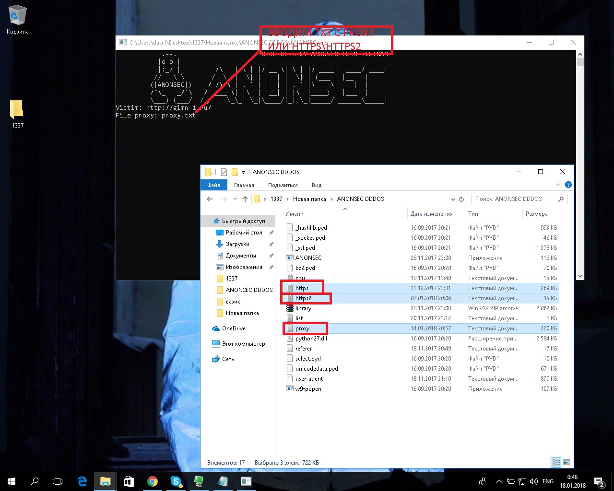Open the recent locations dropdown arrow

235,199
